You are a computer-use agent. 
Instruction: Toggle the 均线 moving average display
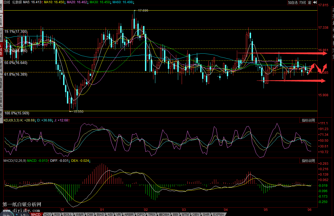tap(303, 2)
